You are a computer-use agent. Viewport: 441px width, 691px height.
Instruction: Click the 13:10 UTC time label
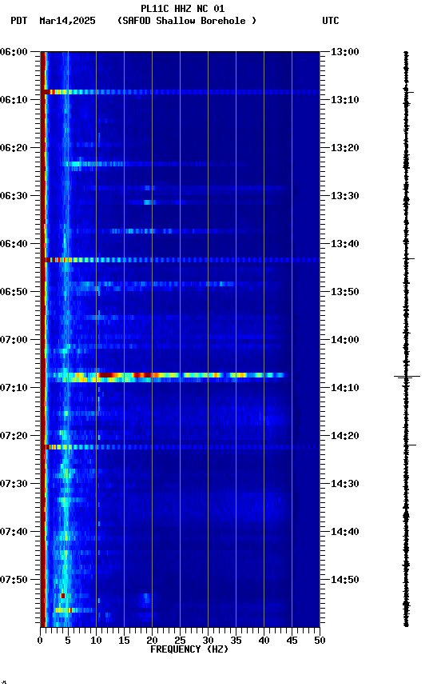coord(345,100)
